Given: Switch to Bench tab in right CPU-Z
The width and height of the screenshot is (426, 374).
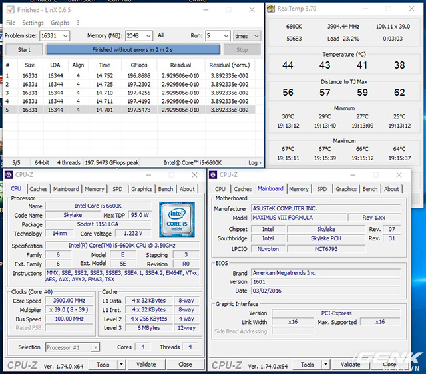Looking at the screenshot, I should (x=370, y=189).
